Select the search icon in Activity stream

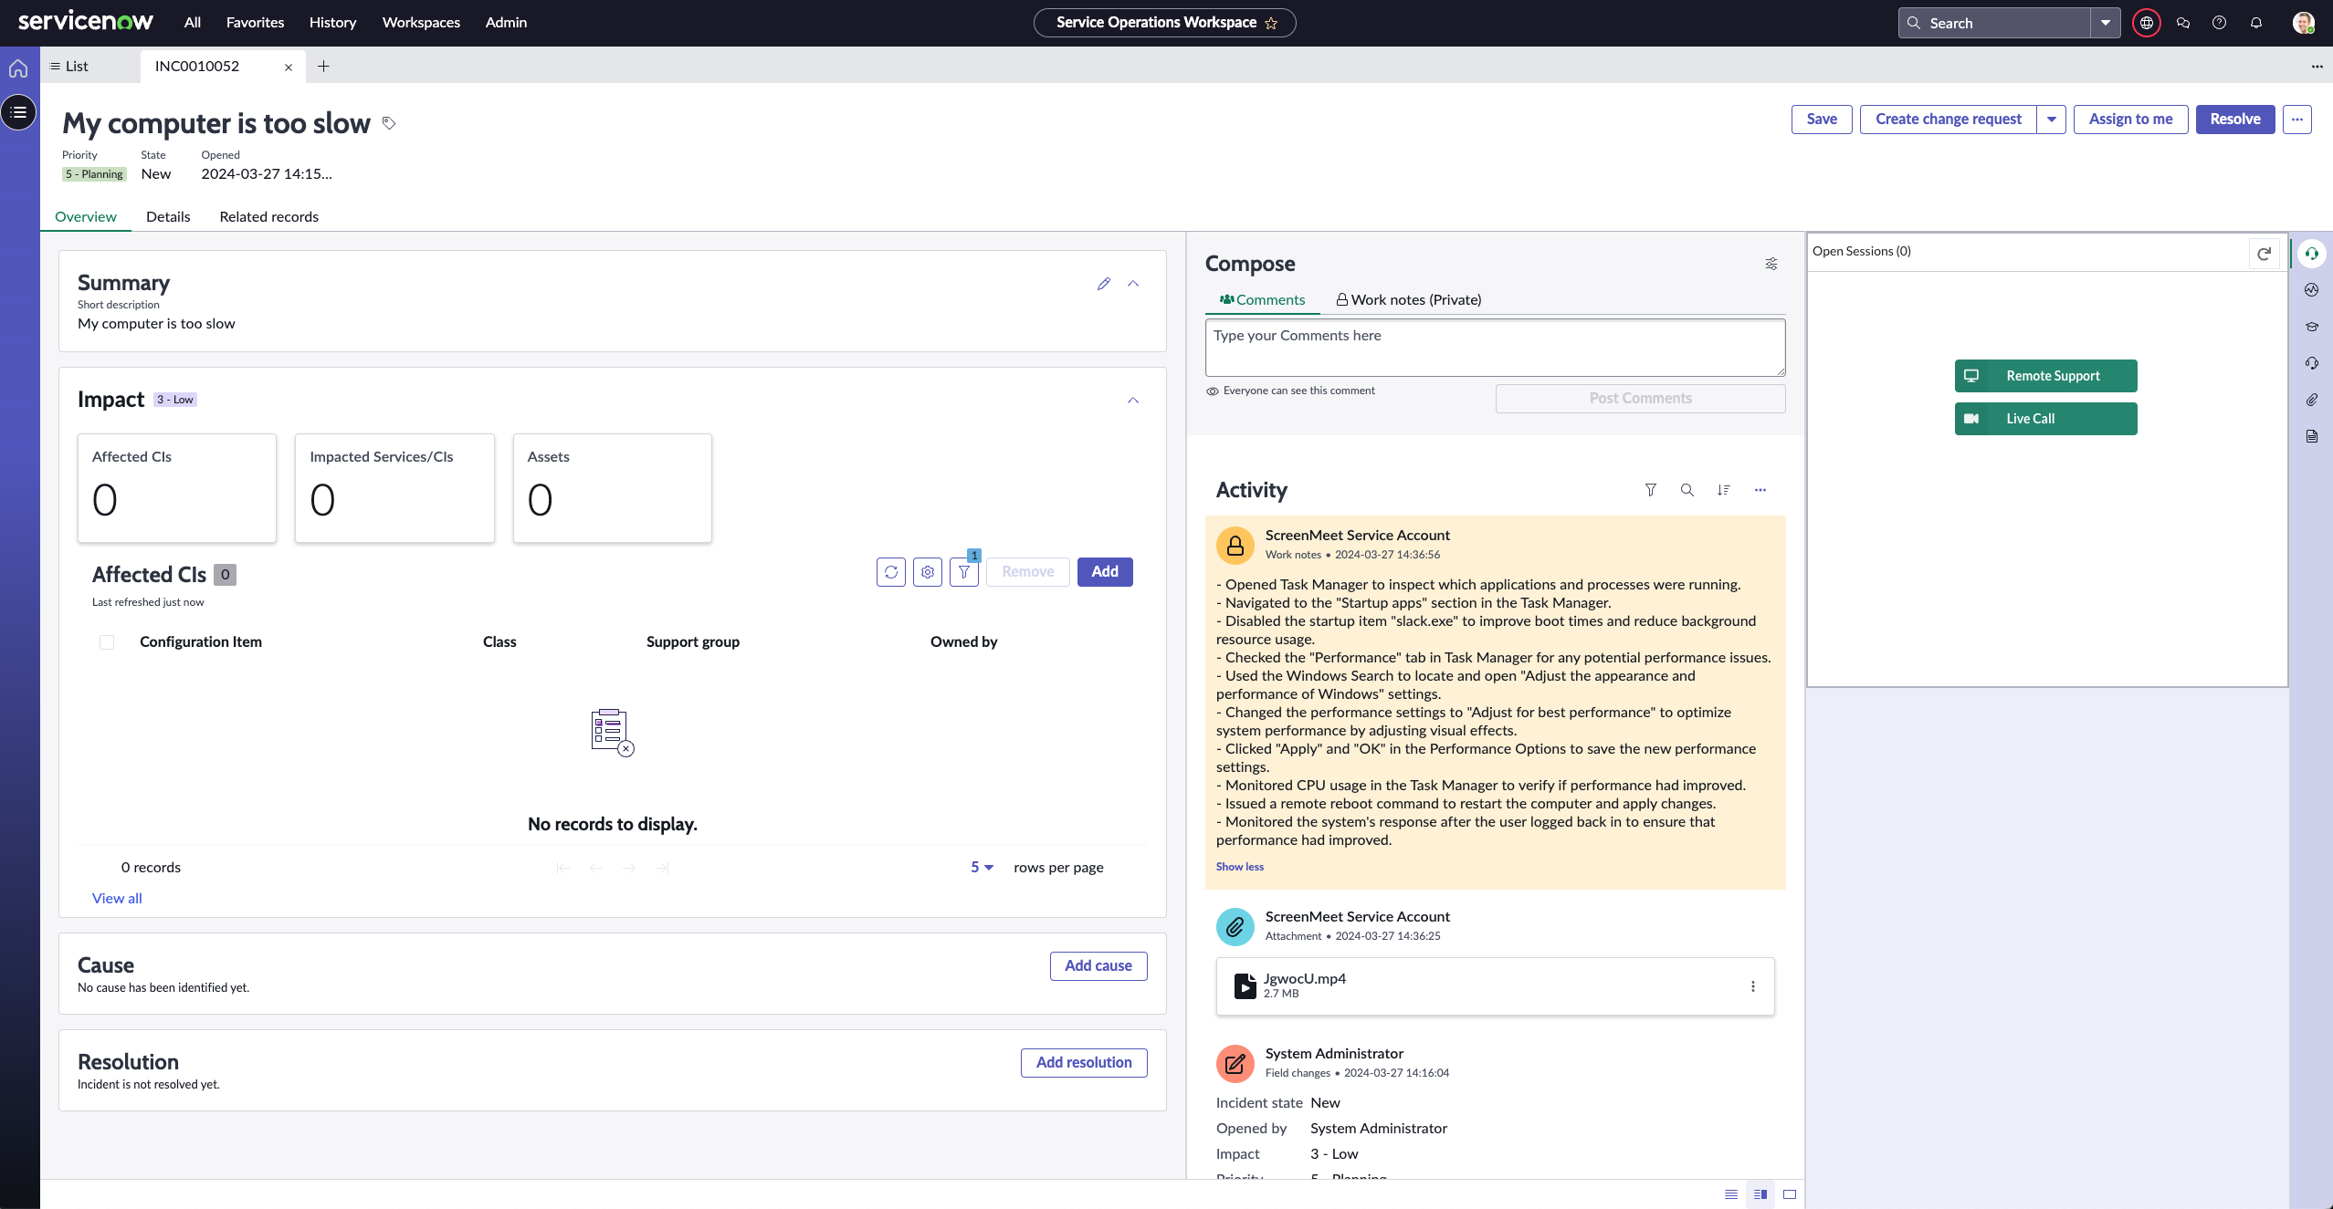(x=1686, y=490)
